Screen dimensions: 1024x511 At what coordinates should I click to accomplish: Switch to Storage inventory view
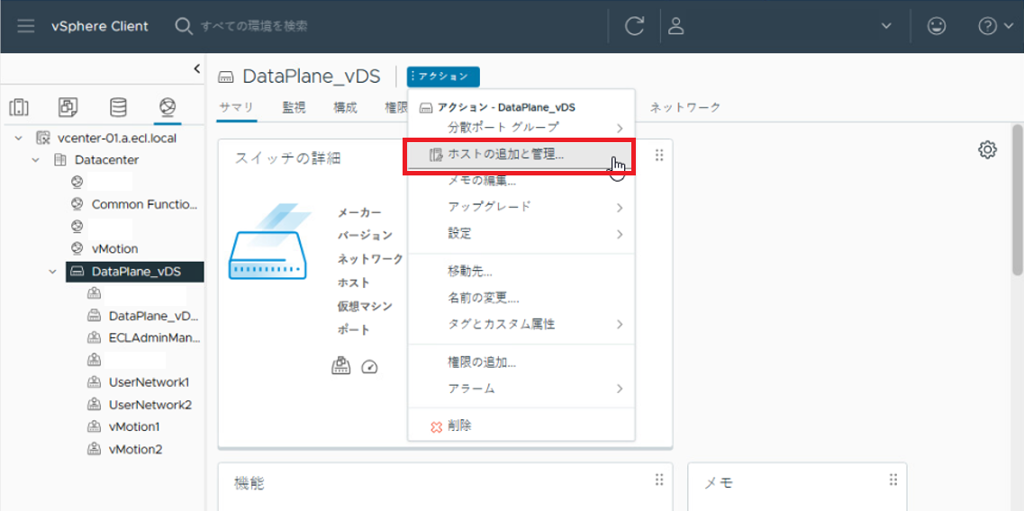pyautogui.click(x=118, y=108)
